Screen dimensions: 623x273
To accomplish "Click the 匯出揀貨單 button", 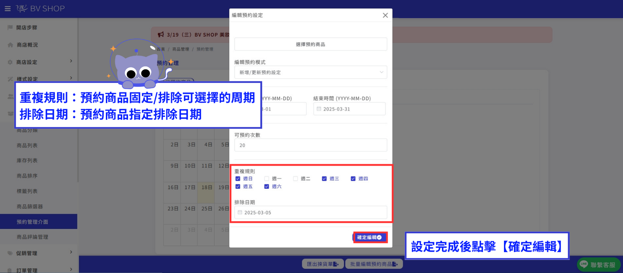I will [322, 264].
